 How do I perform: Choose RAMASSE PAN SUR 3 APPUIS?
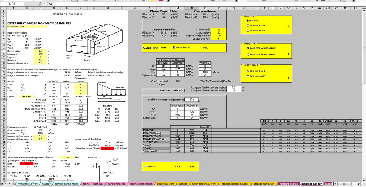248,54
